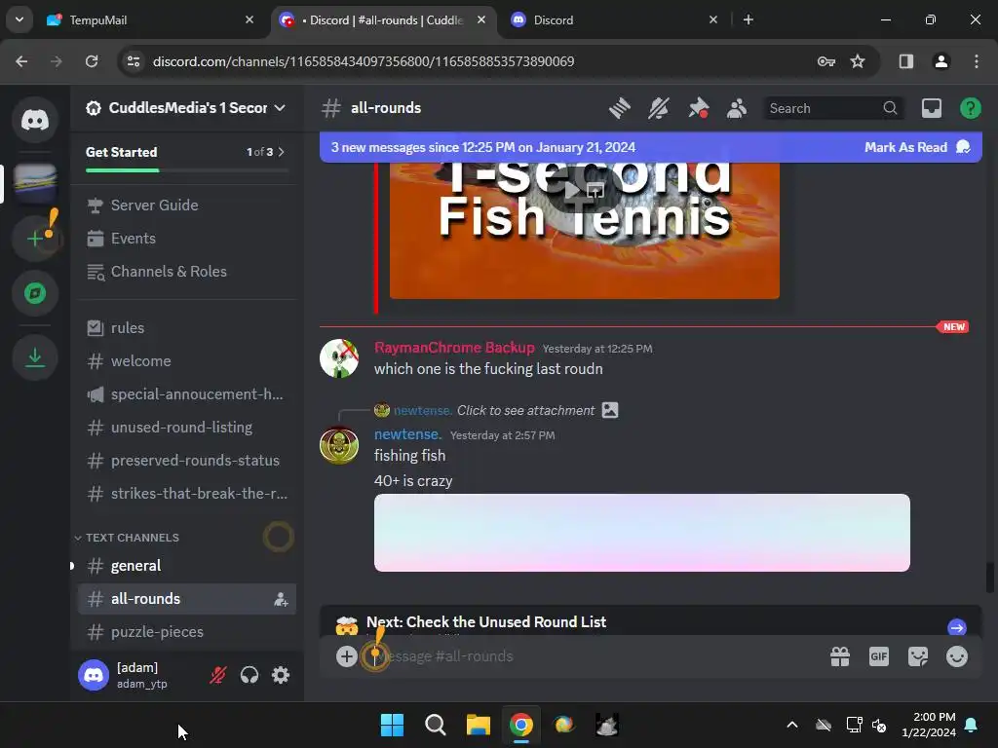Reload the page

[x=92, y=61]
